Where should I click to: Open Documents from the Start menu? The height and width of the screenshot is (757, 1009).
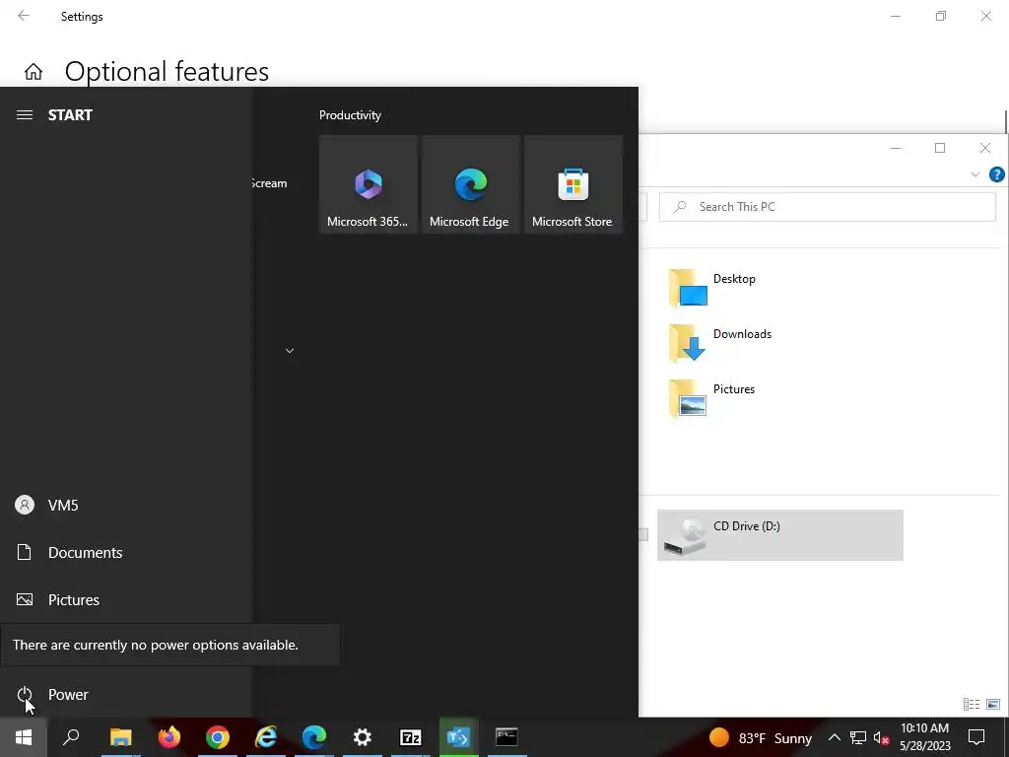[125, 552]
